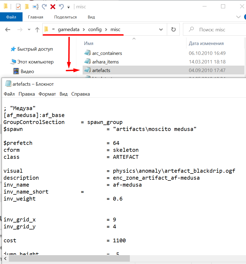The height and width of the screenshot is (264, 246).
Task: Open Notepad's Правка menu
Action: 27,94
